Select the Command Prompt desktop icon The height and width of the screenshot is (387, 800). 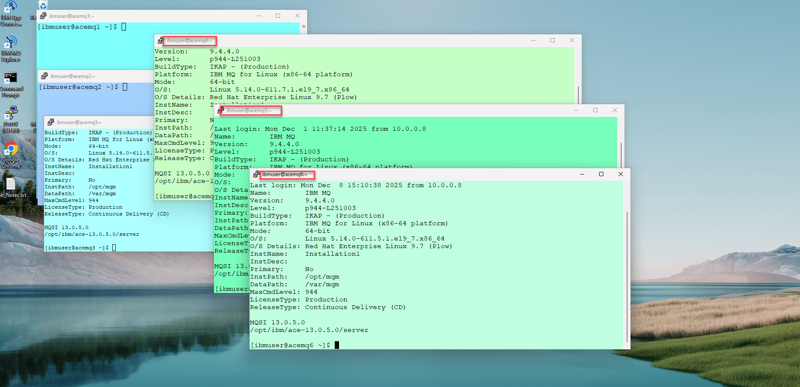[11, 84]
